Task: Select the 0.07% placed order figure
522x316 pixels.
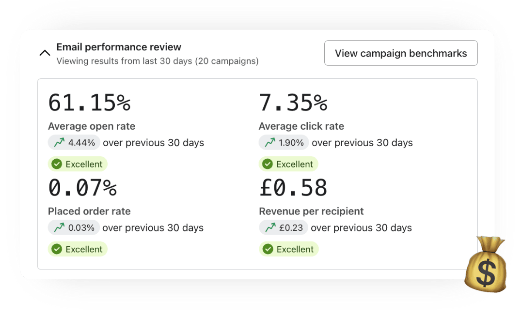Action: 82,188
